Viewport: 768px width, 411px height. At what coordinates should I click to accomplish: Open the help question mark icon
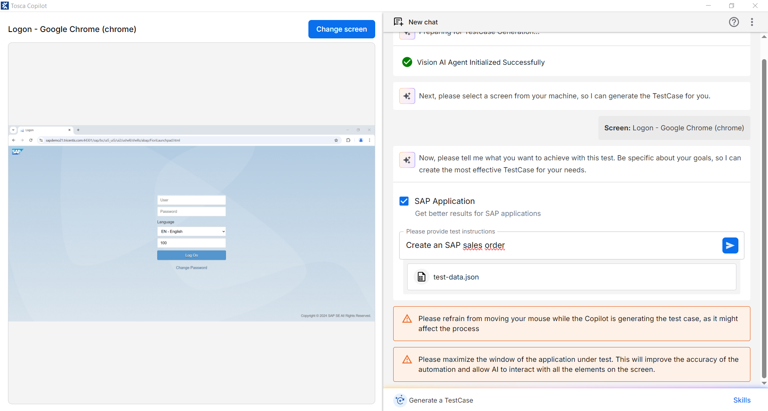pyautogui.click(x=734, y=22)
